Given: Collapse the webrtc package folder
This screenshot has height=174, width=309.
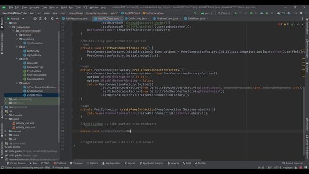Looking at the screenshot, I should 17,83.
